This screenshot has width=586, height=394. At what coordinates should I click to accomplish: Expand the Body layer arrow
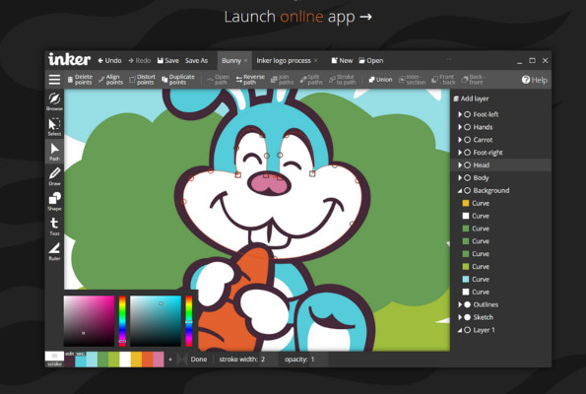click(x=460, y=178)
